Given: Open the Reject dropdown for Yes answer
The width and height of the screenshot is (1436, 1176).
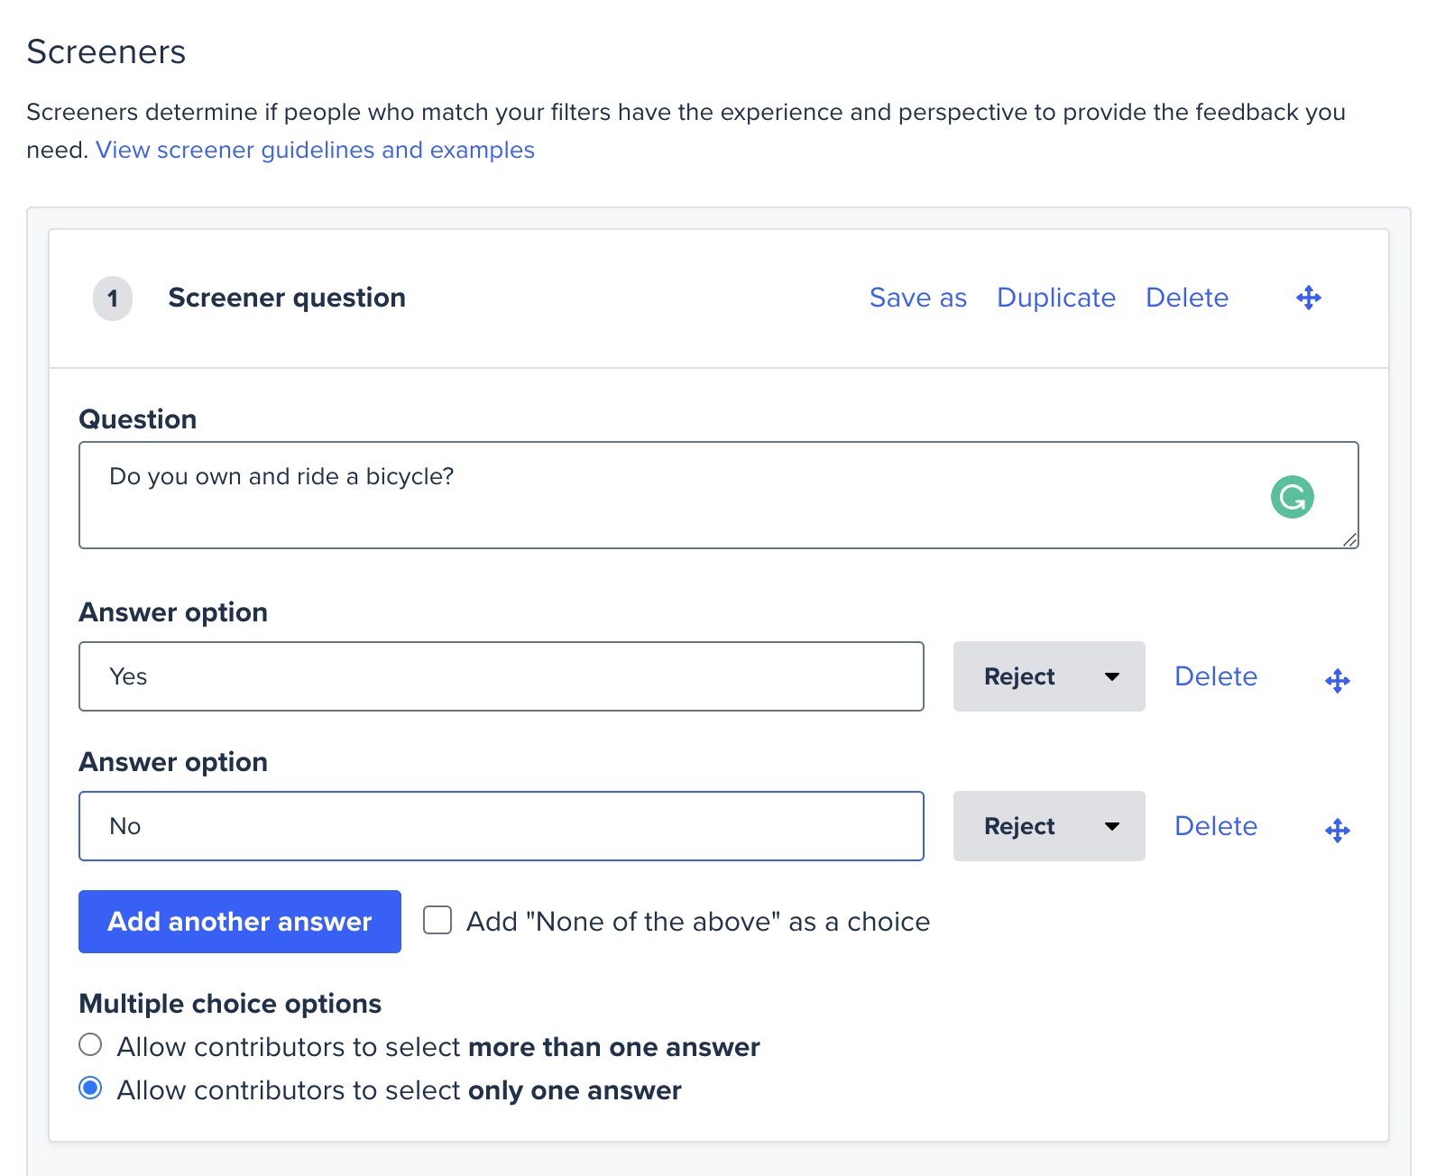Looking at the screenshot, I should coord(1048,676).
